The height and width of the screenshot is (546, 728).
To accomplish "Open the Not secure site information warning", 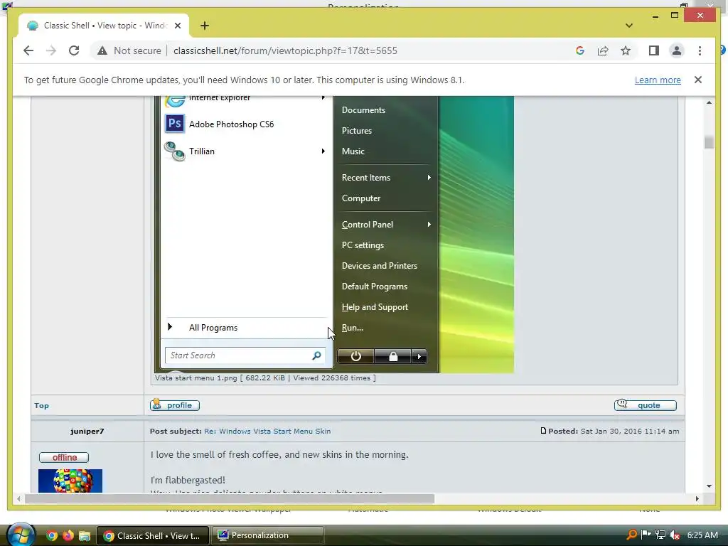I will click(129, 50).
